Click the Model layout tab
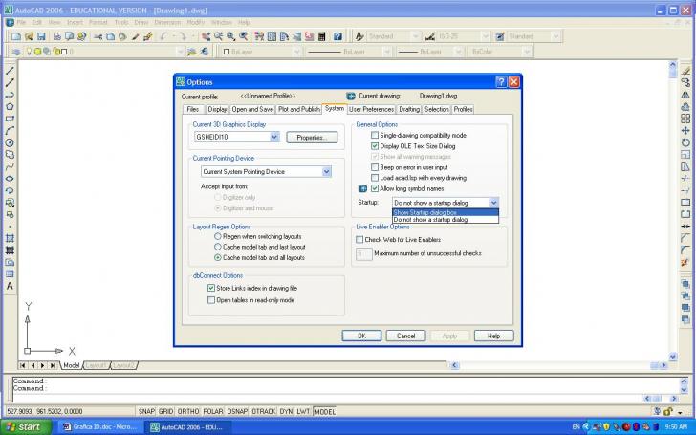The image size is (696, 435). pyautogui.click(x=72, y=365)
